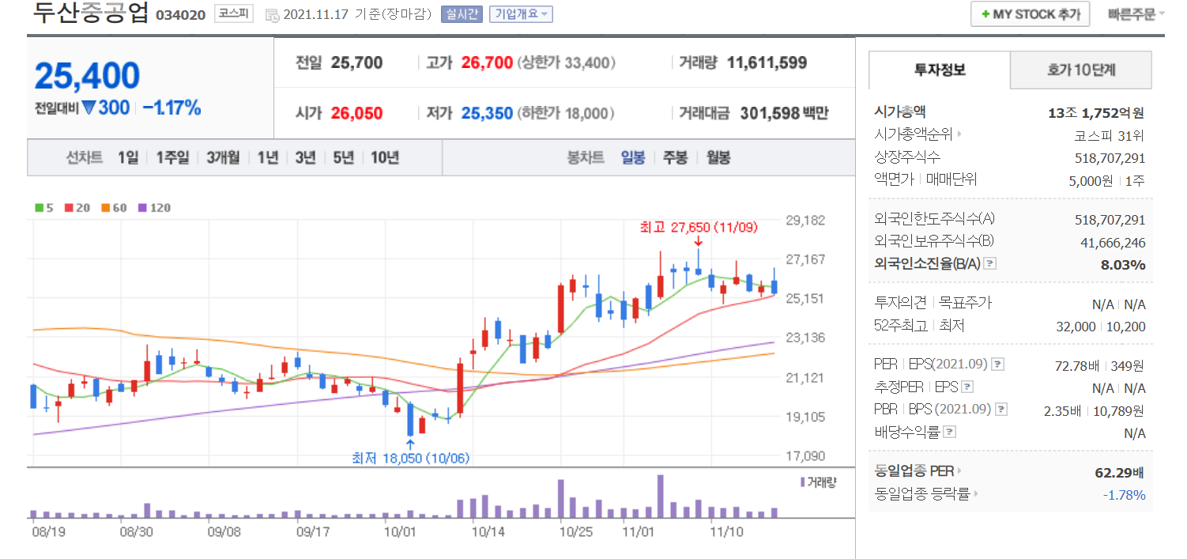Screen dimensions: 1187x559
Task: Click the PBR BPS value 2.35배 | 10,789원
Action: (1095, 411)
